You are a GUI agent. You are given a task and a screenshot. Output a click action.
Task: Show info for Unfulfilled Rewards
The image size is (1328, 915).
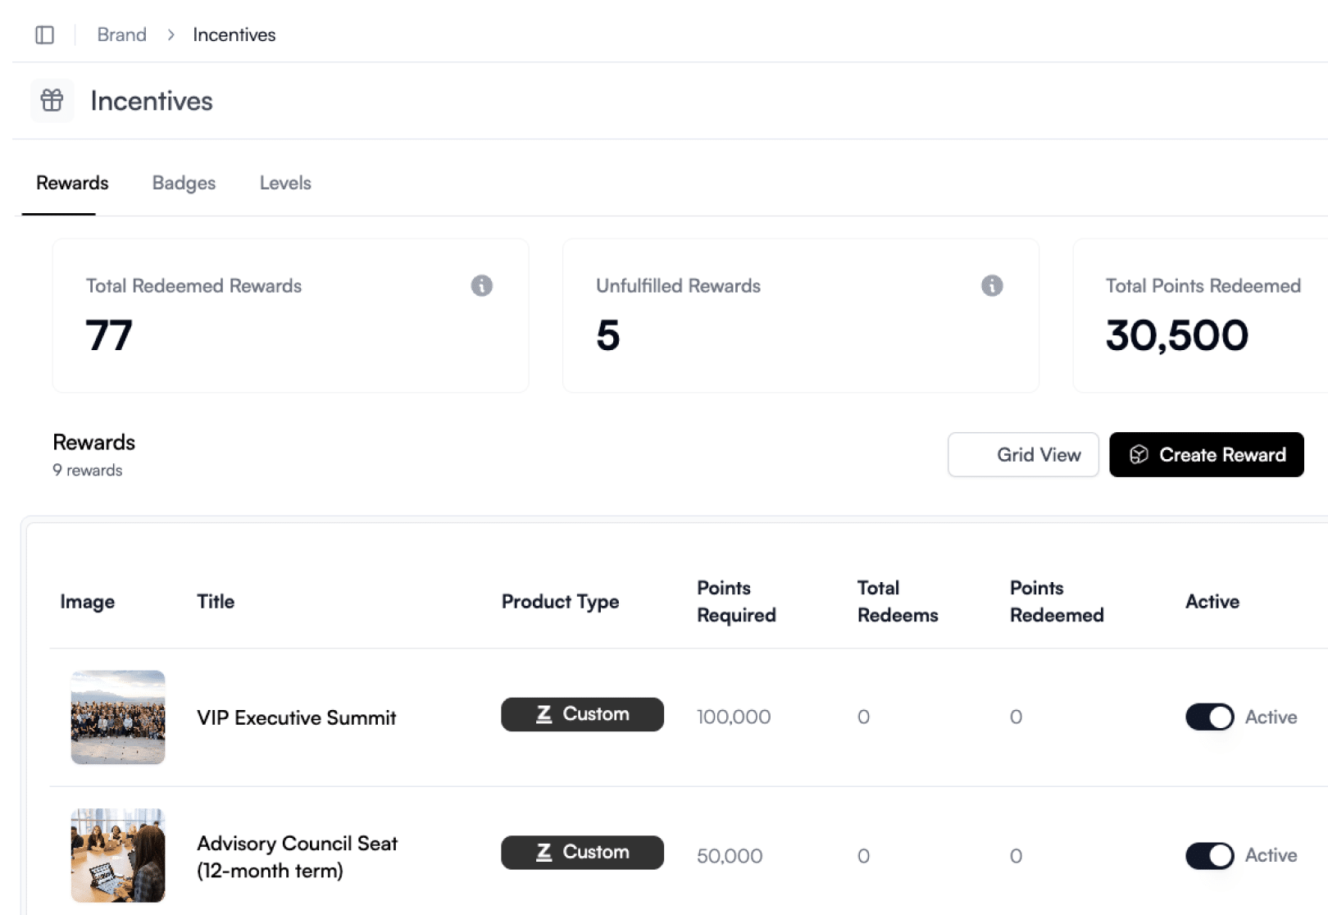pos(992,285)
